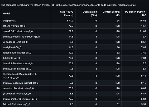This screenshot has width=149, height=107.
Task: Click the Quantization (Bits) column header
Action: 90,14
